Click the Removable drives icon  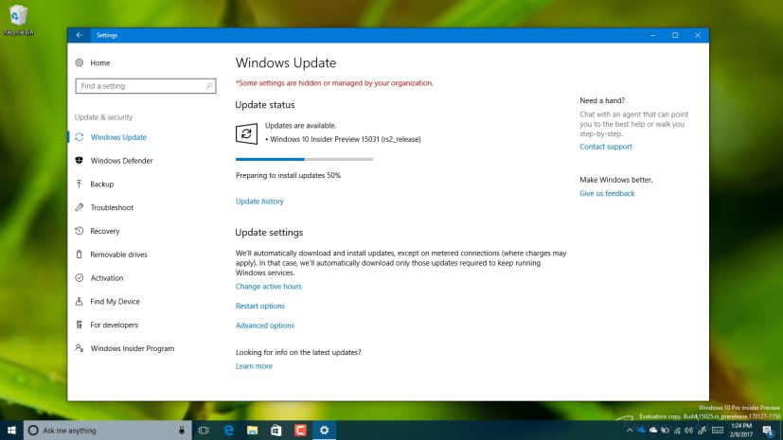(x=79, y=254)
